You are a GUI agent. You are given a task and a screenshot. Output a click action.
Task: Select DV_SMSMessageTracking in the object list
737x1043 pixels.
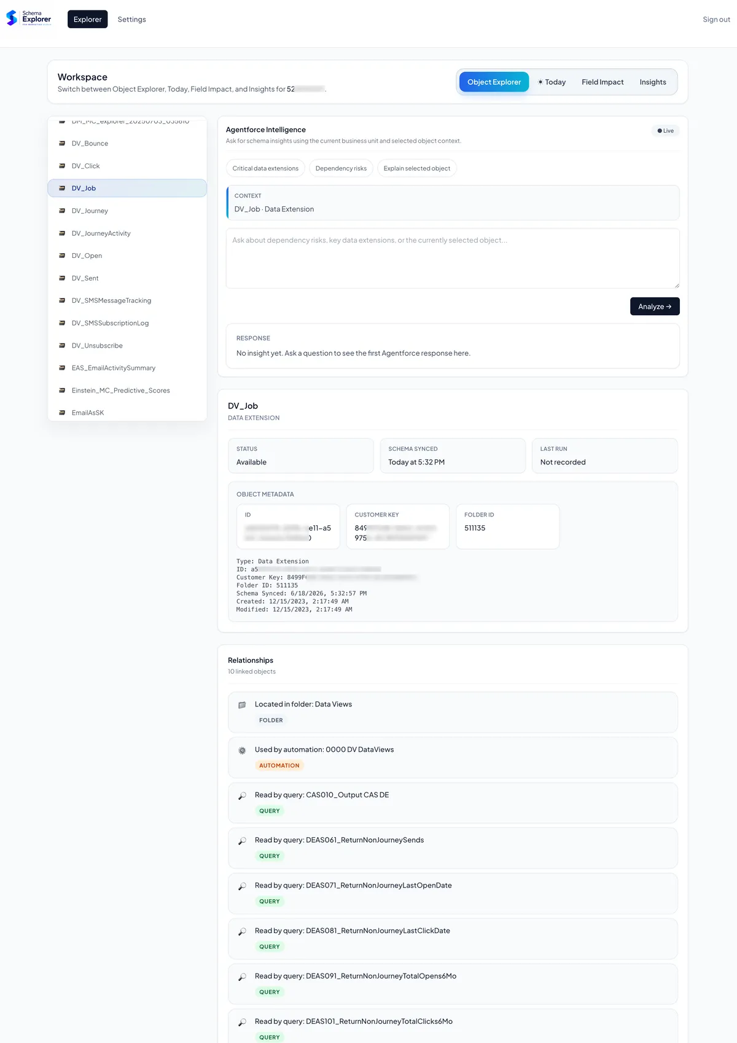[127, 300]
